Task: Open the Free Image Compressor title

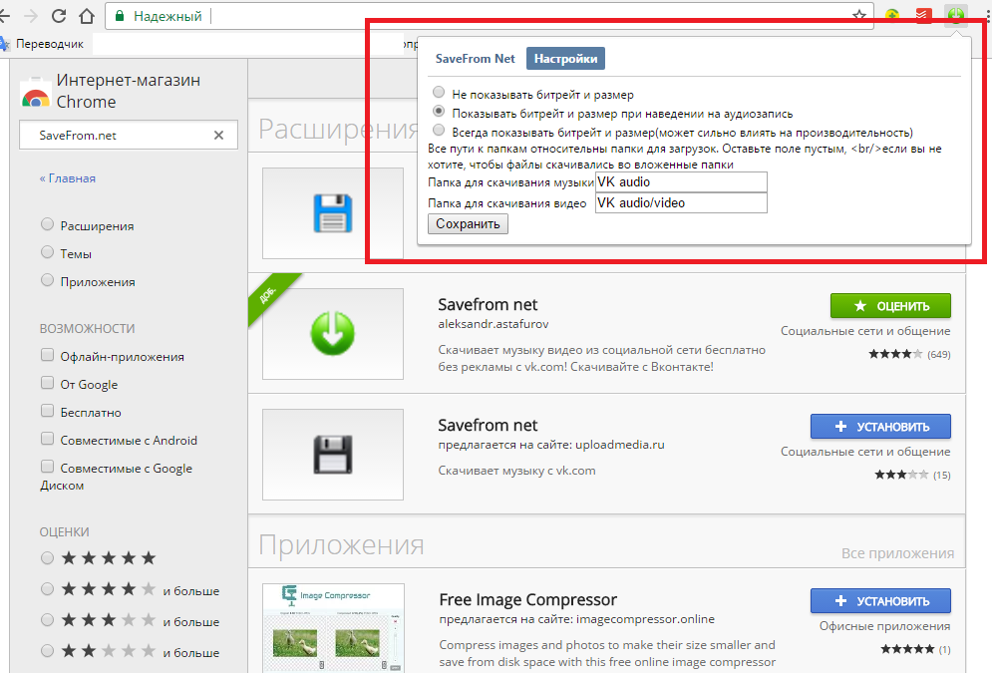Action: (x=528, y=599)
